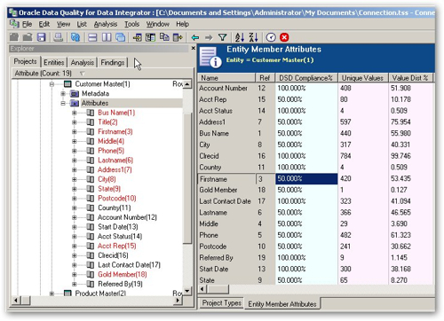Sort descending with Z-A icon
444x321 pixels.
tap(253, 37)
